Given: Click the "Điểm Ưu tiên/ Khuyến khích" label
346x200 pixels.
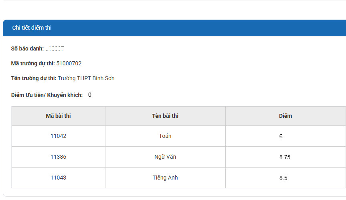Looking at the screenshot, I should tap(47, 95).
